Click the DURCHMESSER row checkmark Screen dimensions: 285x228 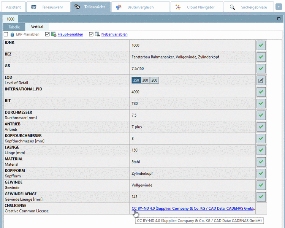pos(261,115)
